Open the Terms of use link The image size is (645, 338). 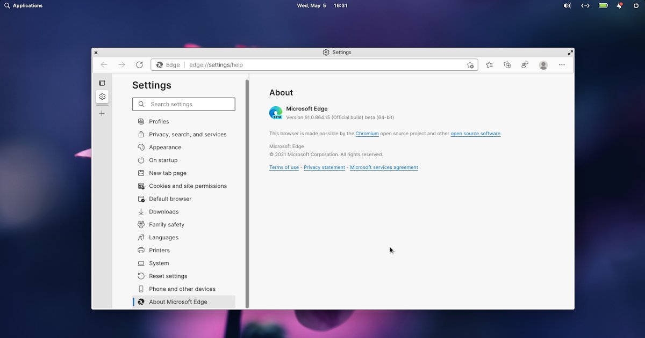pyautogui.click(x=284, y=167)
